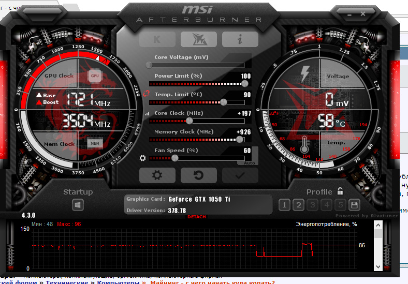Click the 4.3.0 version number
408x284 pixels.
(28, 215)
